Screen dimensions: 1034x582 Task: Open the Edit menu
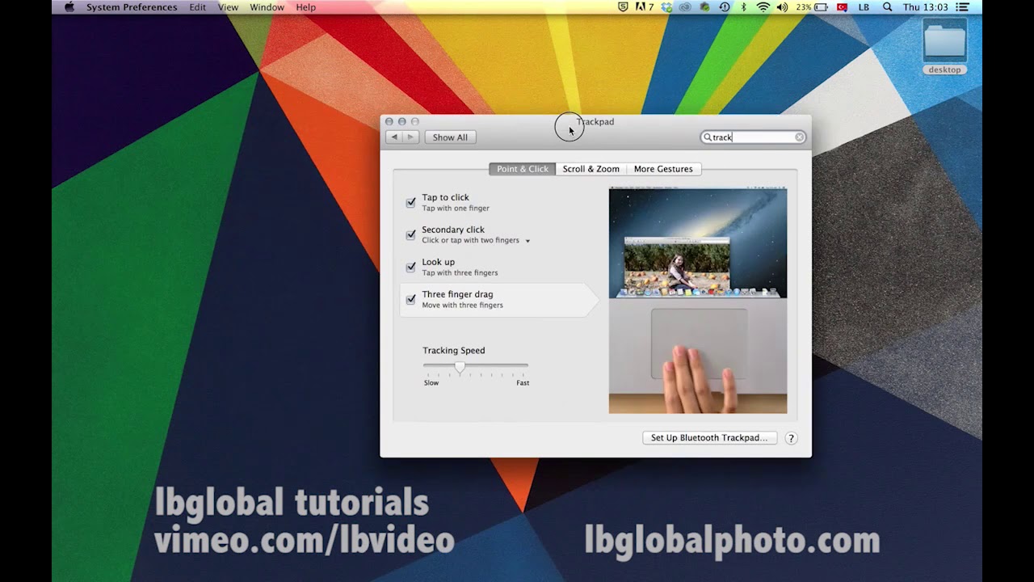(197, 7)
